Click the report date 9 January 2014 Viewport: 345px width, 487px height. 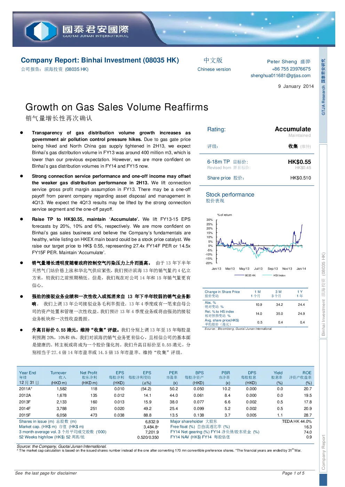[296, 86]
